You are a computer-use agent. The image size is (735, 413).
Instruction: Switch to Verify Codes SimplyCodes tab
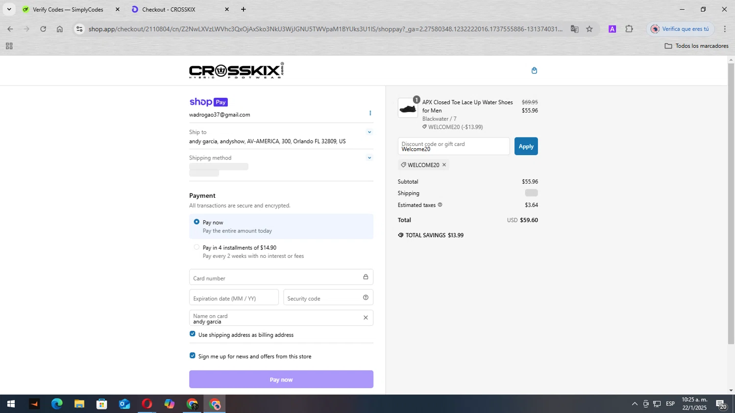[68, 9]
